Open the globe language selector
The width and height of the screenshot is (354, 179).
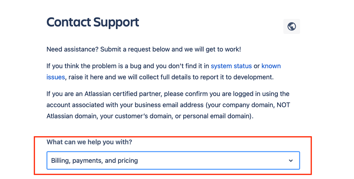(x=292, y=27)
